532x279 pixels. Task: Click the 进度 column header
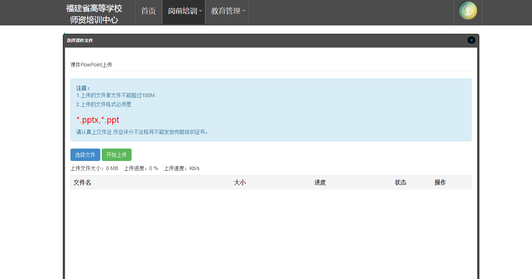click(x=320, y=183)
